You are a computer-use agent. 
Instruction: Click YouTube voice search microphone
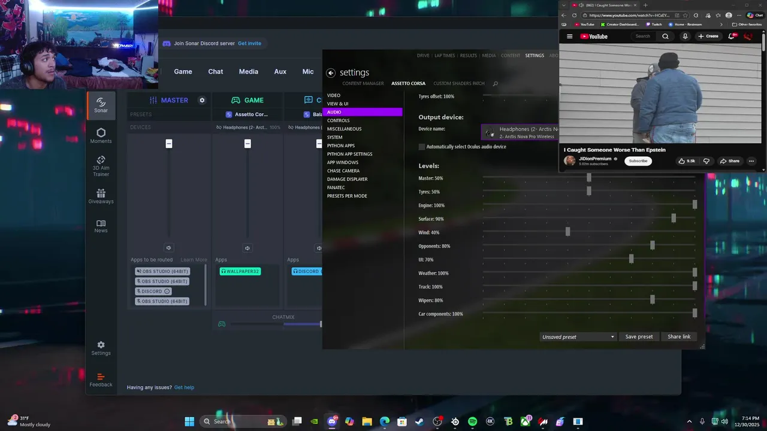click(685, 37)
